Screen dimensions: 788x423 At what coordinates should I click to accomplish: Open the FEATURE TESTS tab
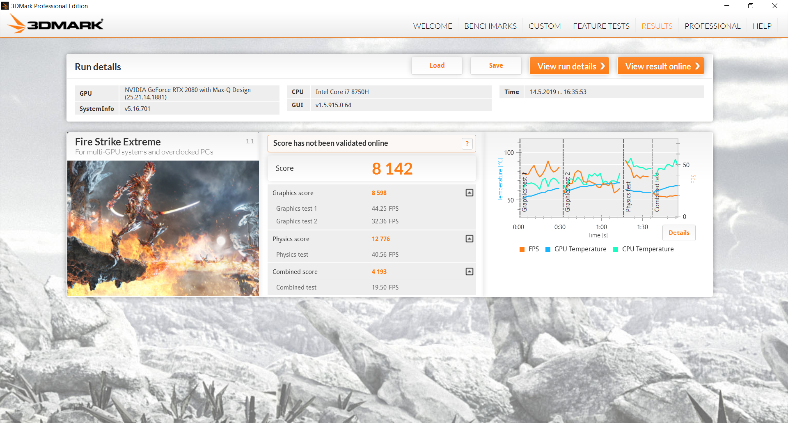point(601,26)
